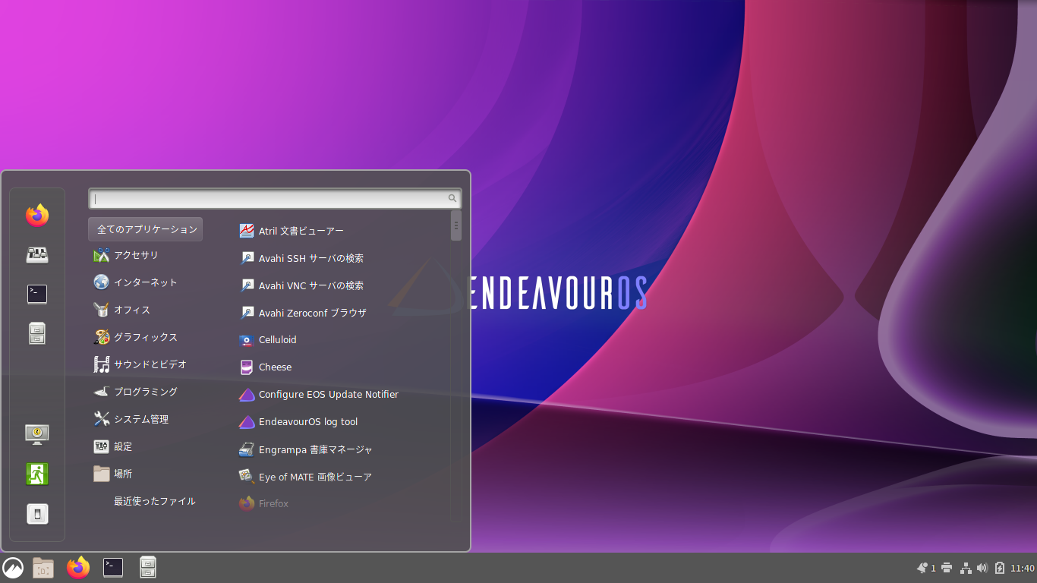
Task: Click the menu search input field
Action: point(275,199)
